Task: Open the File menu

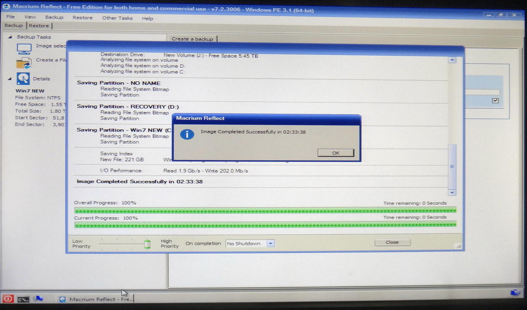Action: click(10, 17)
